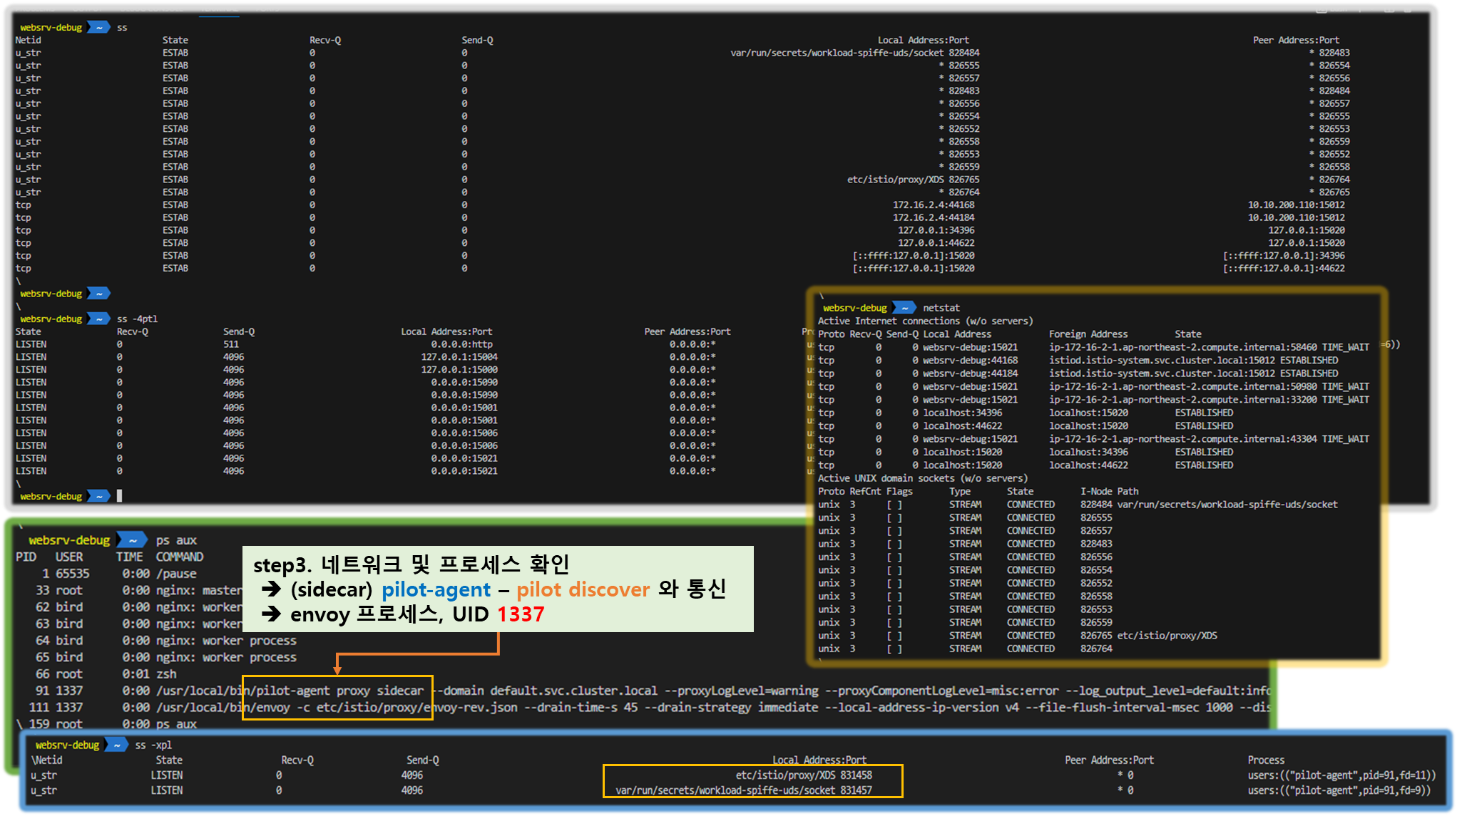The image size is (1457, 816).
Task: Click the orange arrowhead pointing to pilot-agent
Action: tap(337, 671)
